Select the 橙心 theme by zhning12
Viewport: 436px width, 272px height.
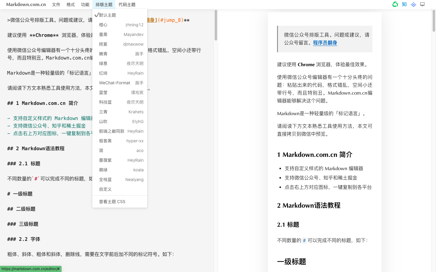pyautogui.click(x=120, y=24)
